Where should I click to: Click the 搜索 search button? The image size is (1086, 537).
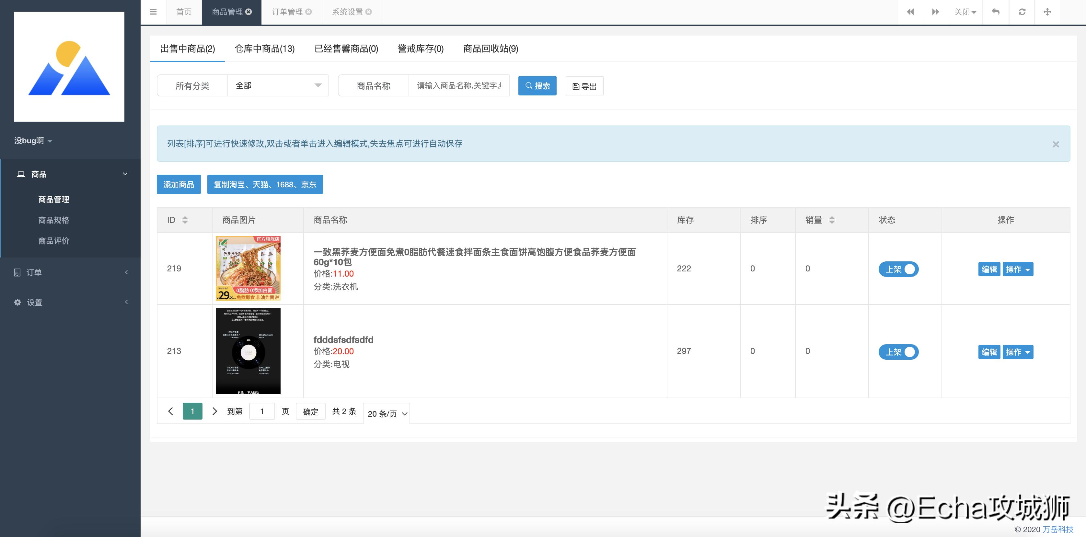click(x=537, y=85)
